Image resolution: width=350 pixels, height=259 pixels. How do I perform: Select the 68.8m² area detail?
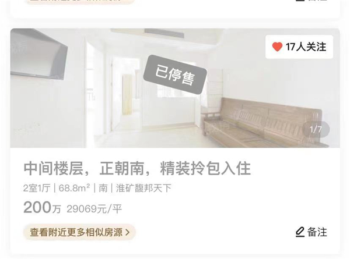[x=74, y=189]
